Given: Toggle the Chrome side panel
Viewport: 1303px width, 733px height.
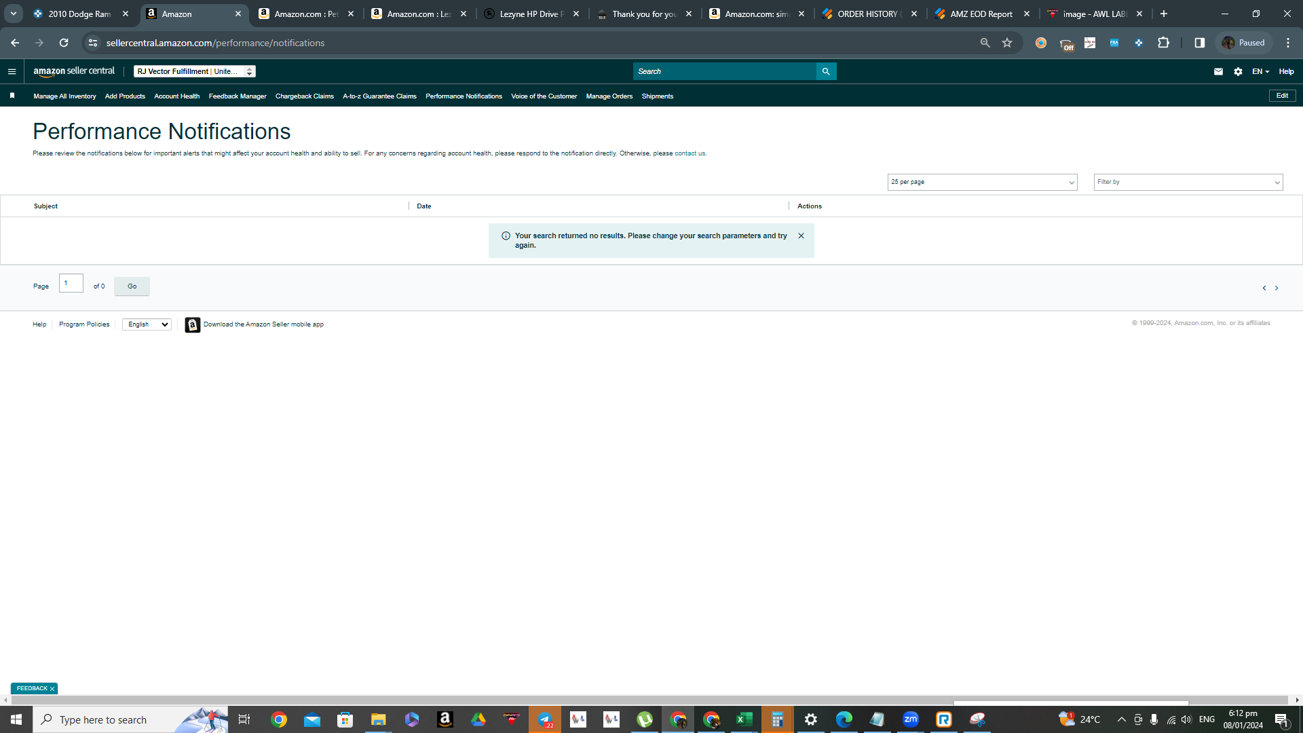Looking at the screenshot, I should coord(1199,43).
